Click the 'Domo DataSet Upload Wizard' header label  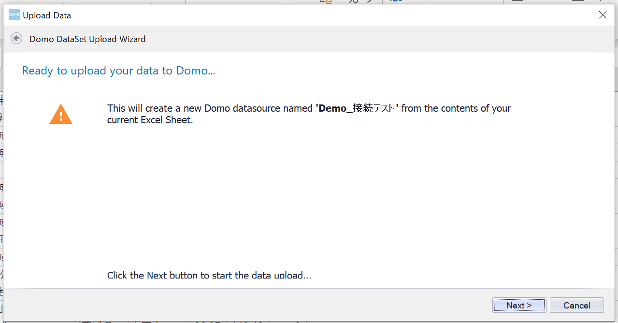pyautogui.click(x=87, y=39)
